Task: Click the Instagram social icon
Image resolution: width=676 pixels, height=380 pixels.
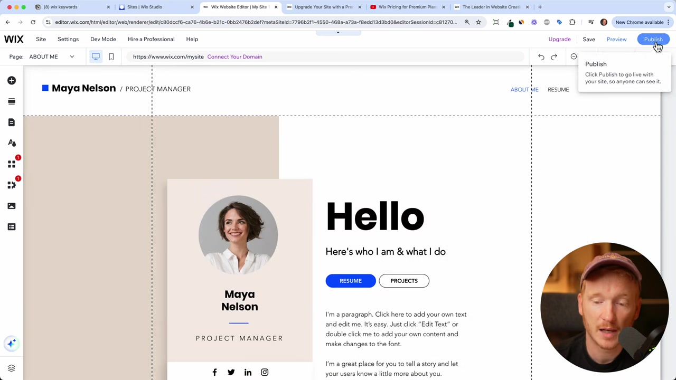Action: click(x=265, y=373)
